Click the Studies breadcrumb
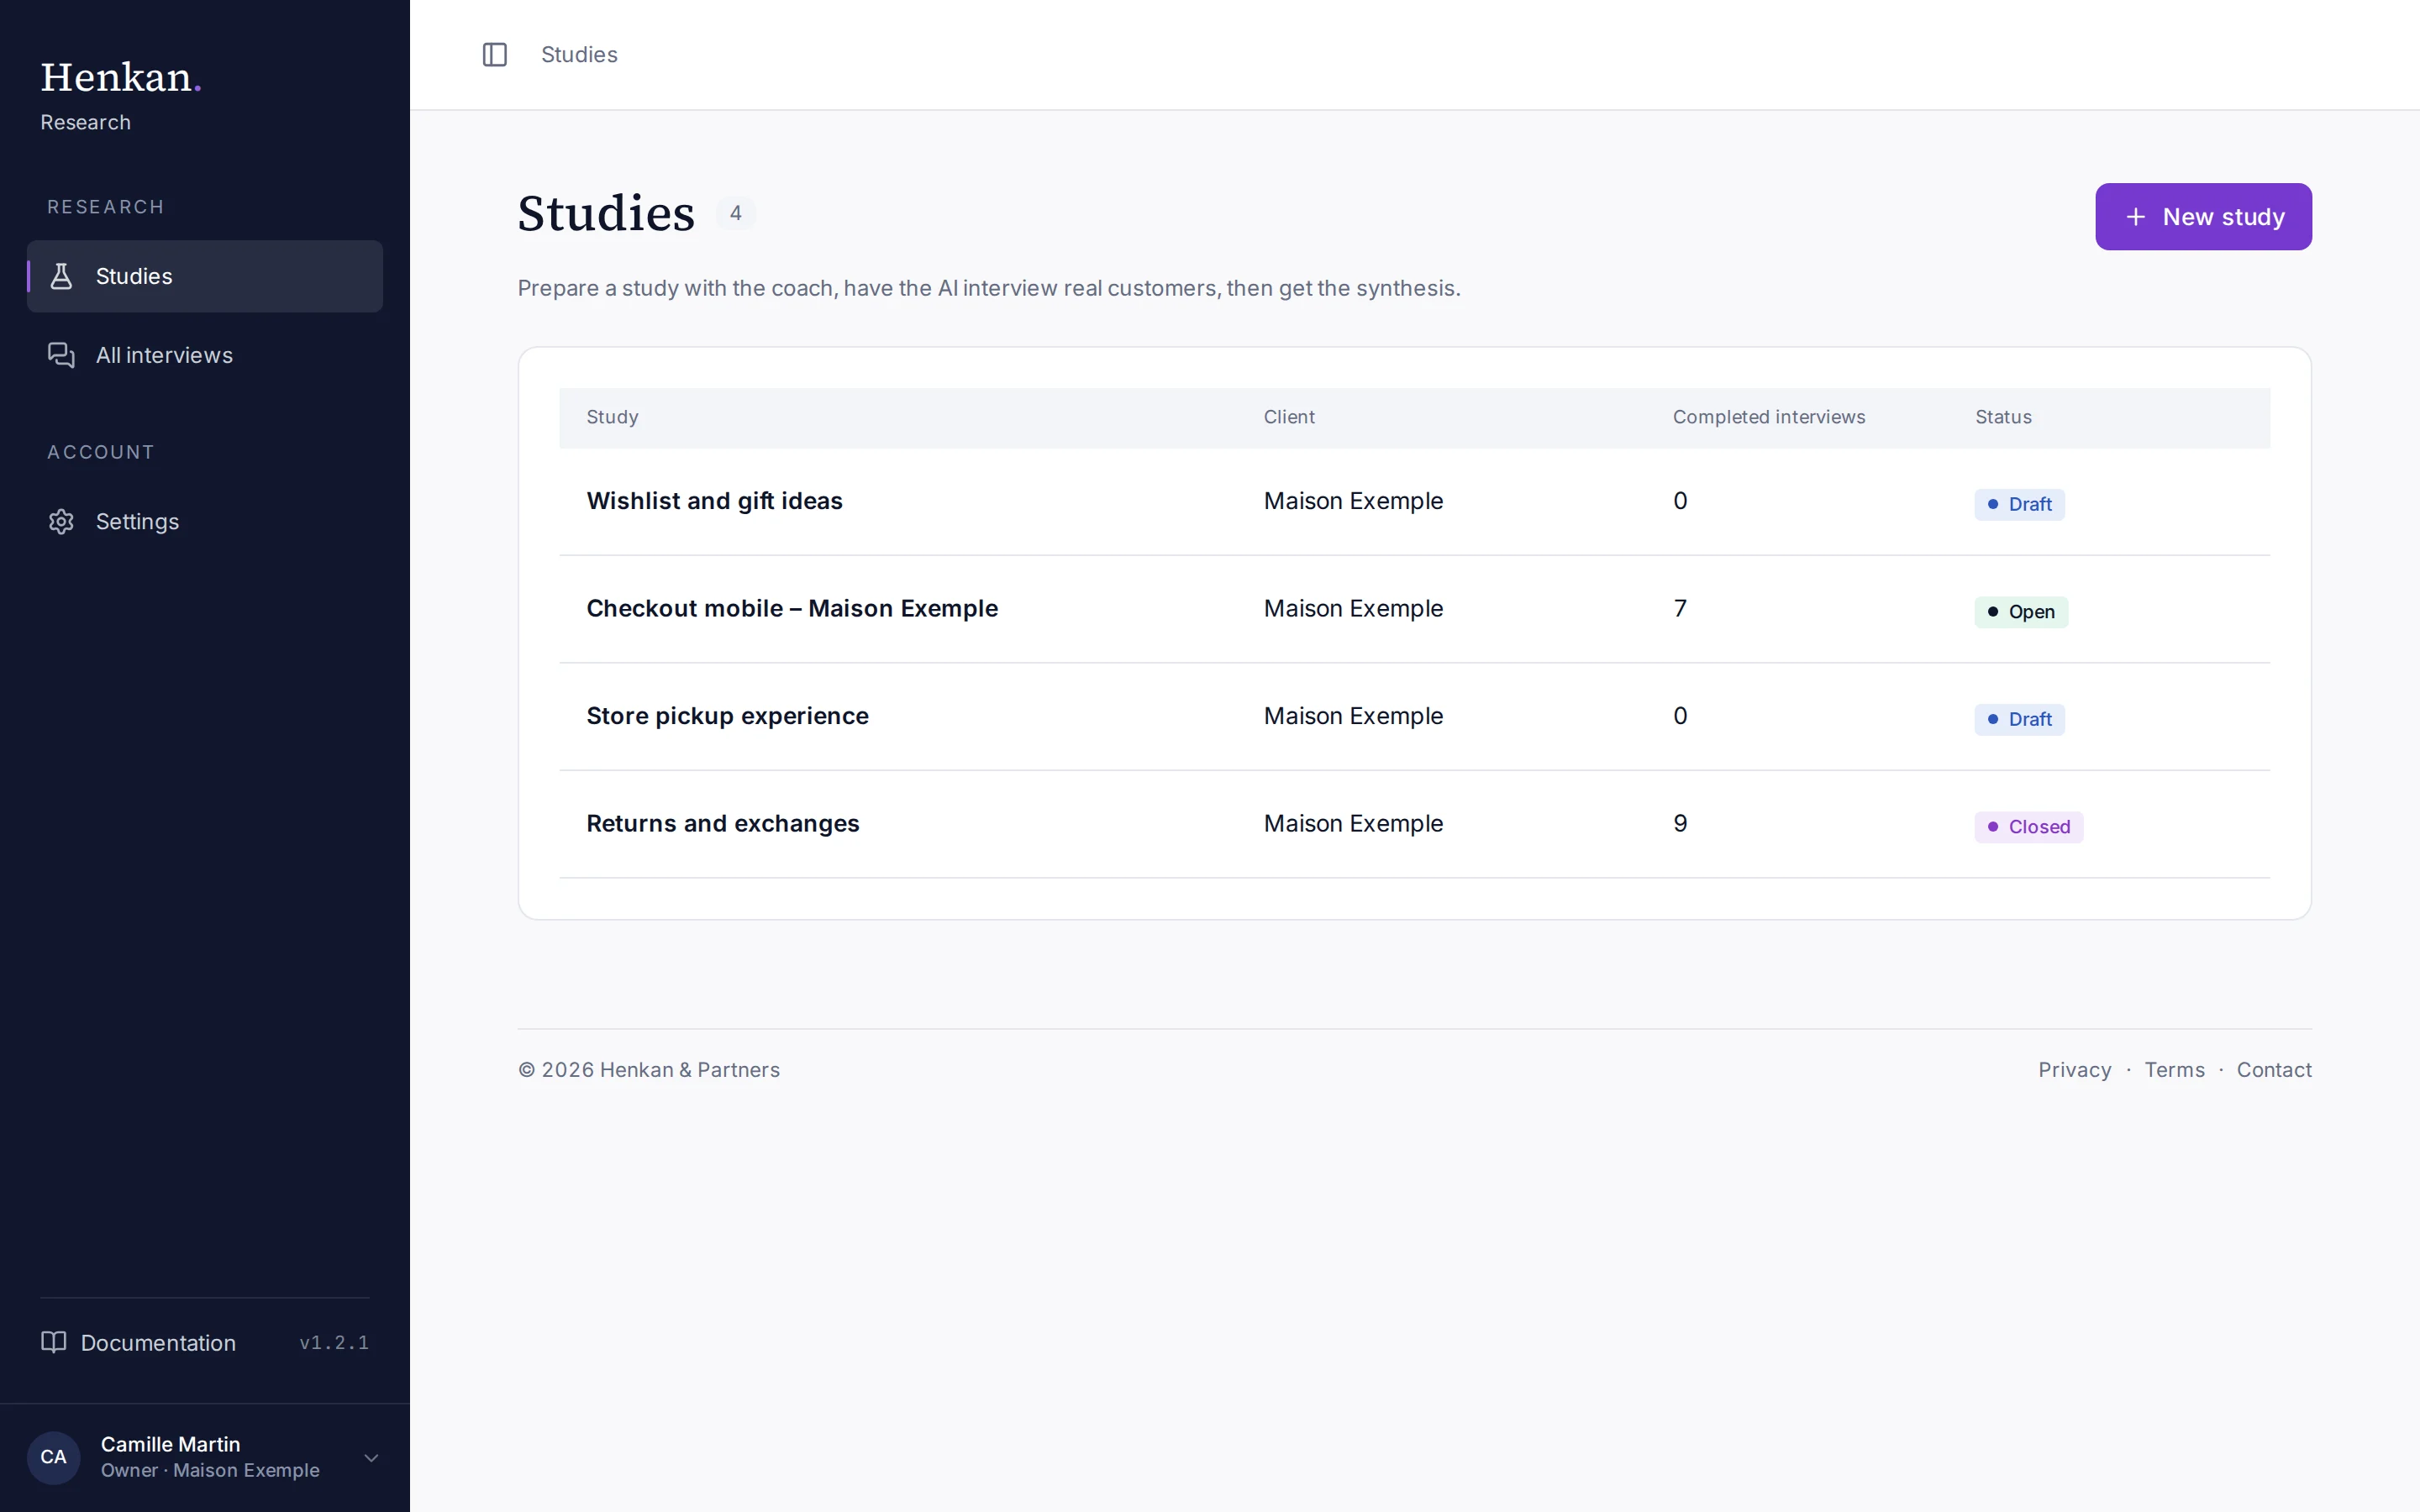2420x1512 pixels. click(x=579, y=54)
